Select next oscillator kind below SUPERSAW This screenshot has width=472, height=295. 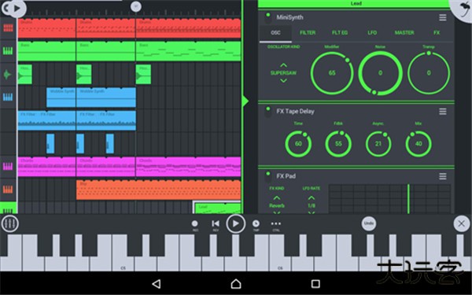tap(283, 80)
